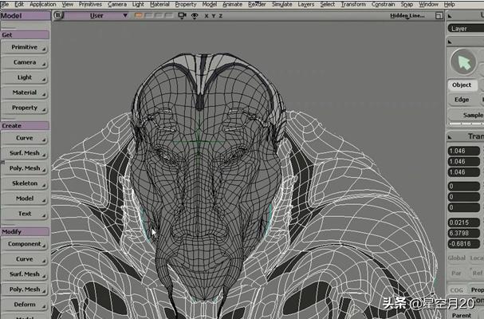
Task: Click the Get Primitive button
Action: [x=25, y=48]
